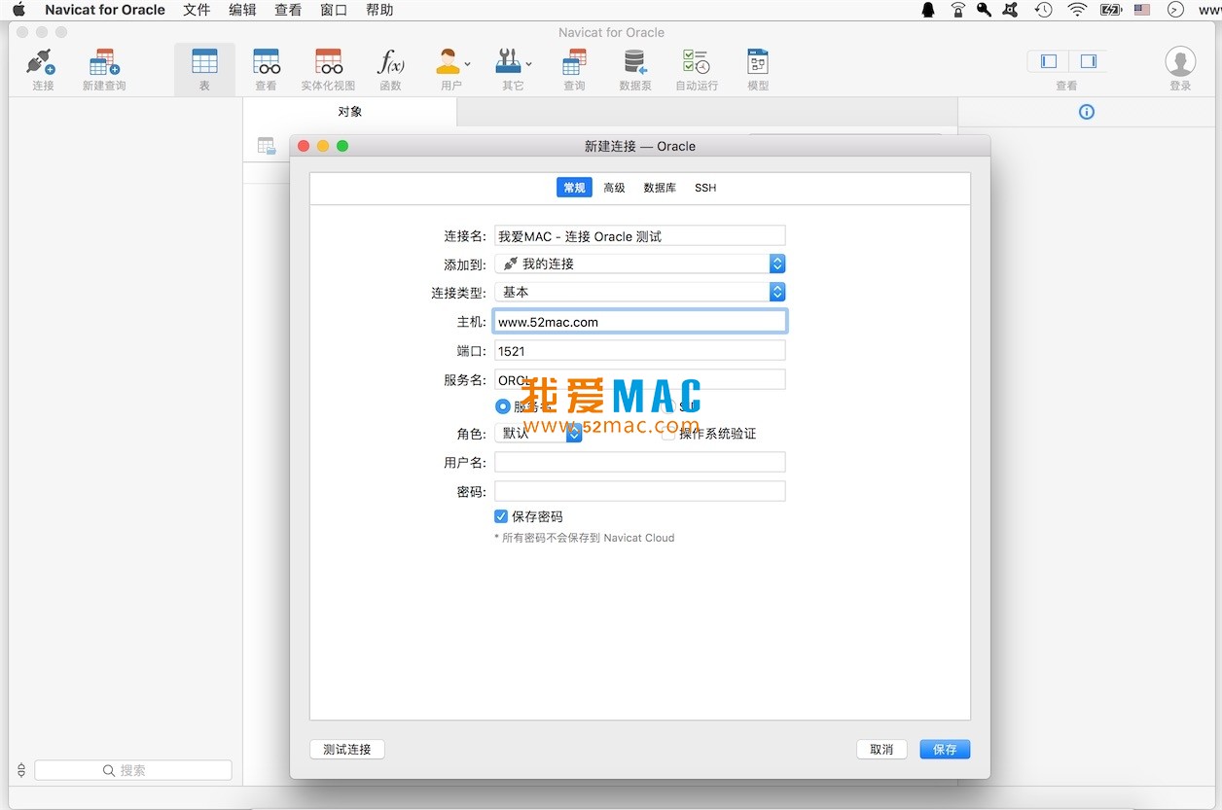
Task: Click the 登录 account icon
Action: 1180,61
